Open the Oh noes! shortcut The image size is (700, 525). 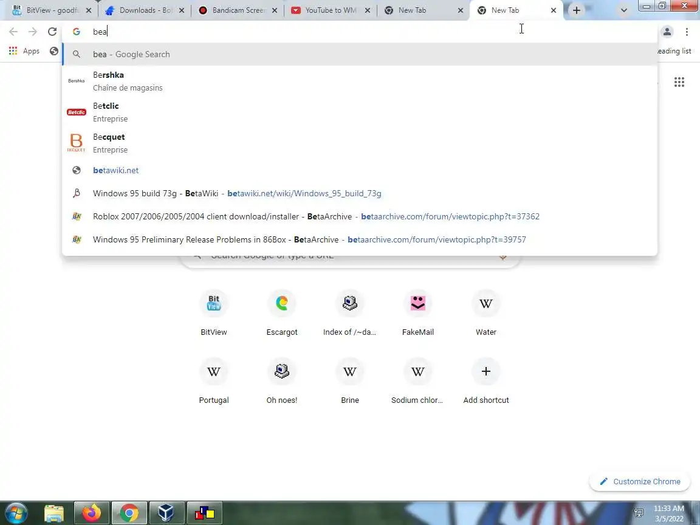click(282, 381)
